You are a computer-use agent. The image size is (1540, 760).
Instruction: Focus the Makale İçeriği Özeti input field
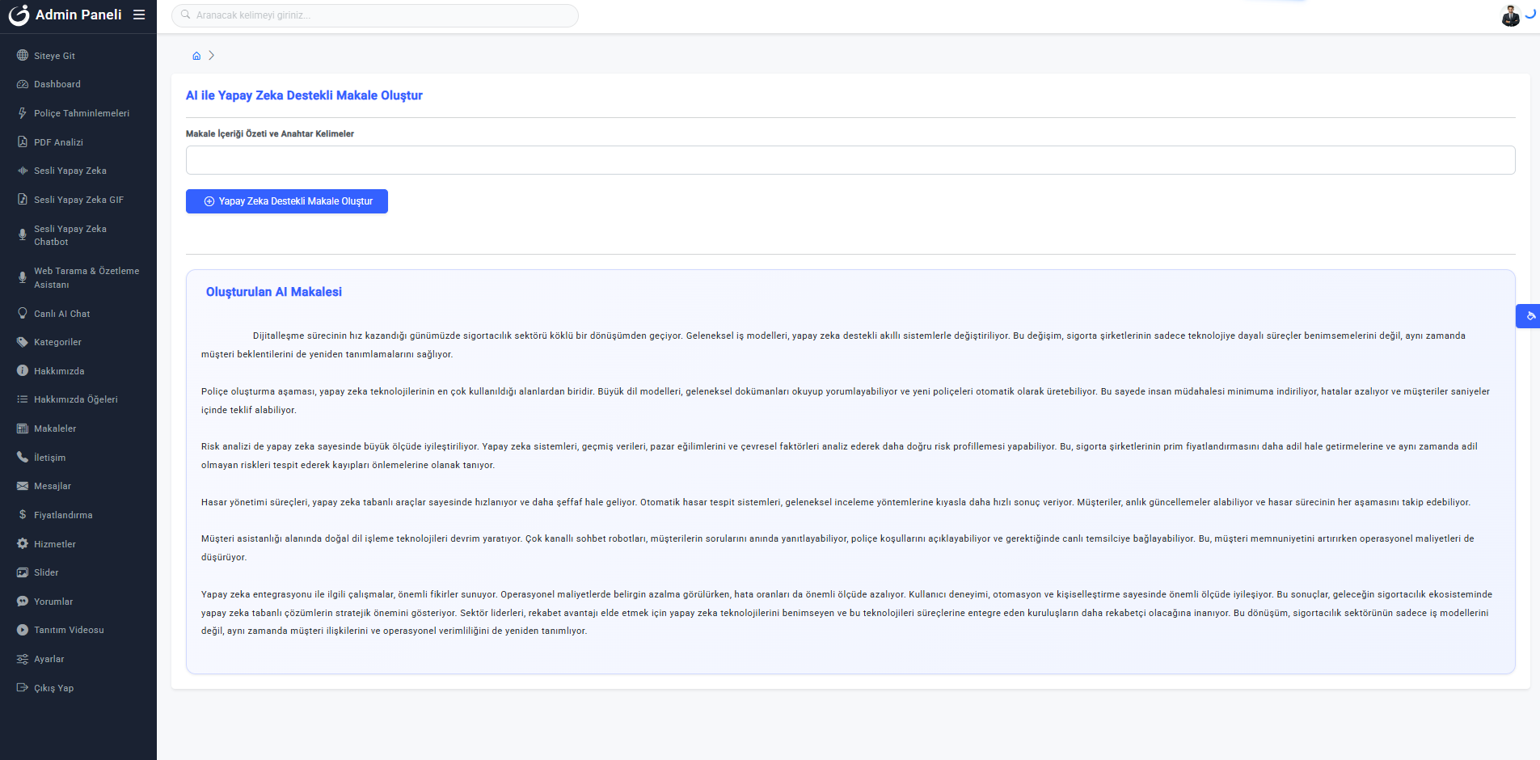point(850,160)
